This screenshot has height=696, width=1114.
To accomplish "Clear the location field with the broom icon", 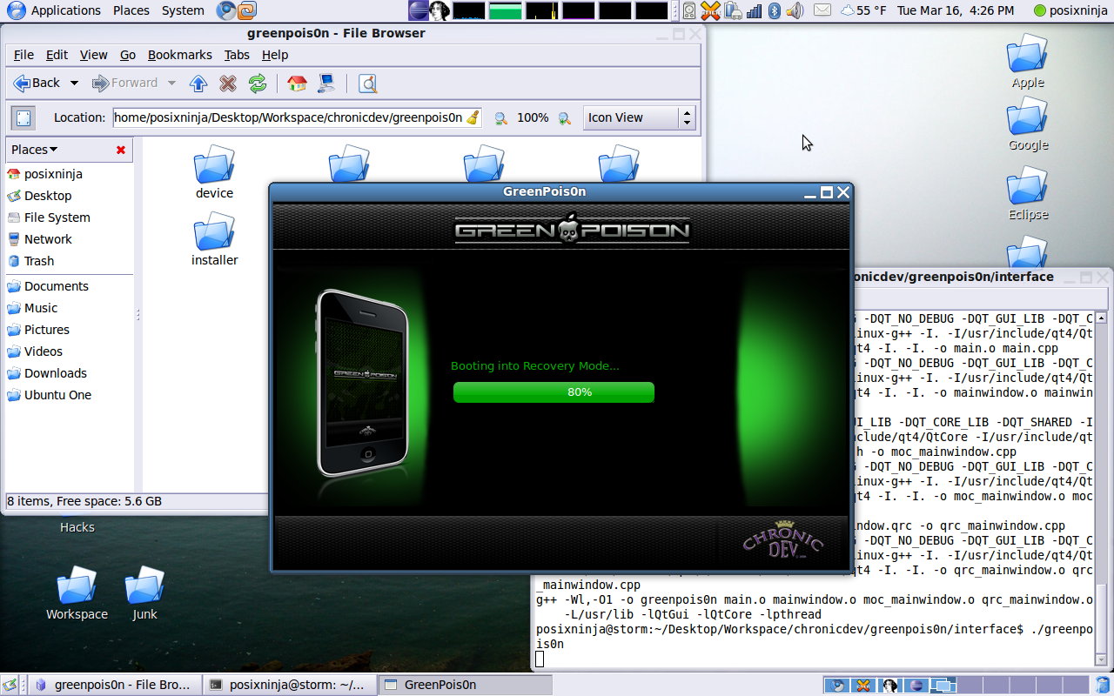I will [x=473, y=117].
